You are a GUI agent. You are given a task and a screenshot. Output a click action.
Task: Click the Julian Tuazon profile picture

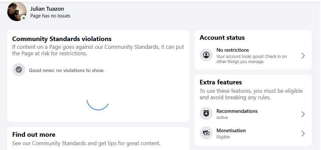(17, 11)
